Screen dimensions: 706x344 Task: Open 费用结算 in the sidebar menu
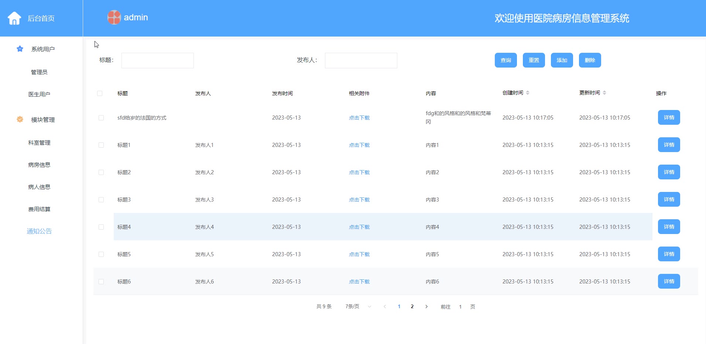39,209
